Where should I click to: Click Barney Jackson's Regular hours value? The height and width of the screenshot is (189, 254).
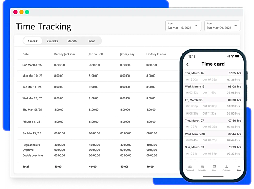[60, 145]
